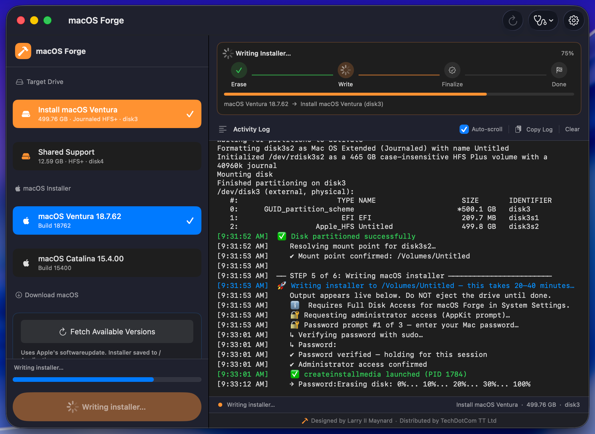Click the 'Apple_HFS Untitled' partition row
Image resolution: width=595 pixels, height=434 pixels.
384,227
